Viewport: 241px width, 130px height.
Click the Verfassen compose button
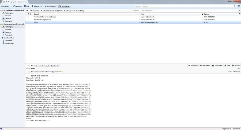coord(17,6)
